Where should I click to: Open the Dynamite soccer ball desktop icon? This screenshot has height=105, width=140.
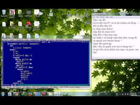click(x=29, y=25)
